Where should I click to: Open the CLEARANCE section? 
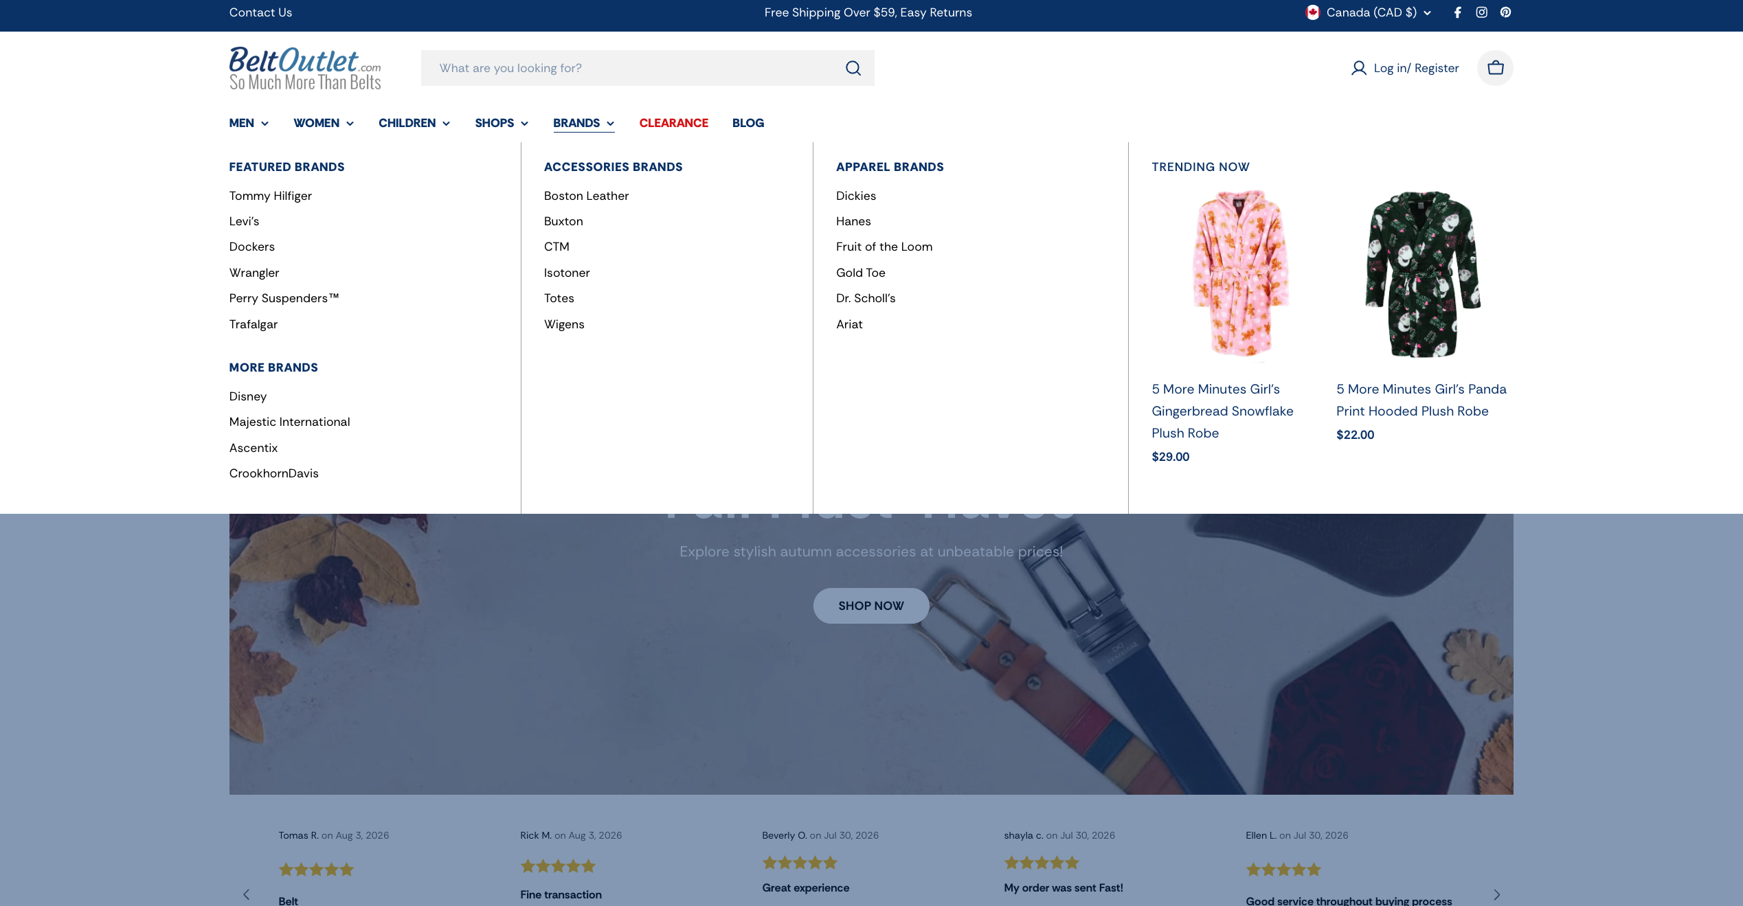673,123
